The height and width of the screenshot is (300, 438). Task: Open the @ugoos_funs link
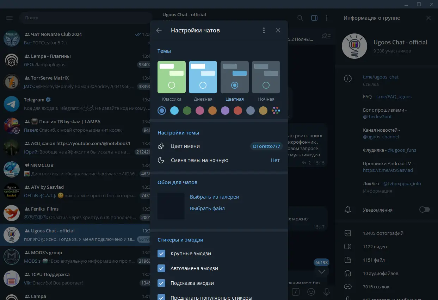point(402,150)
